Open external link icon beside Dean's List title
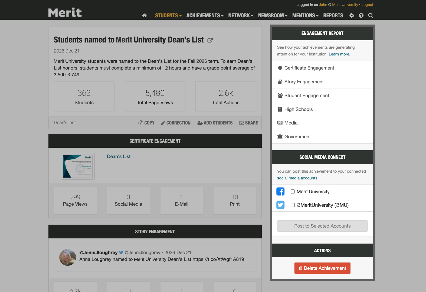This screenshot has width=426, height=292. tap(210, 40)
